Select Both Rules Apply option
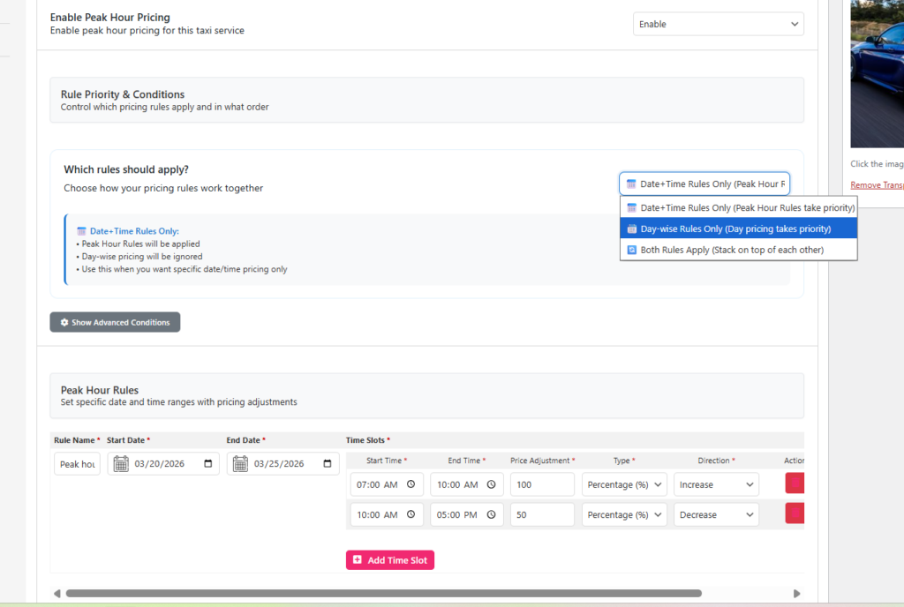 738,250
